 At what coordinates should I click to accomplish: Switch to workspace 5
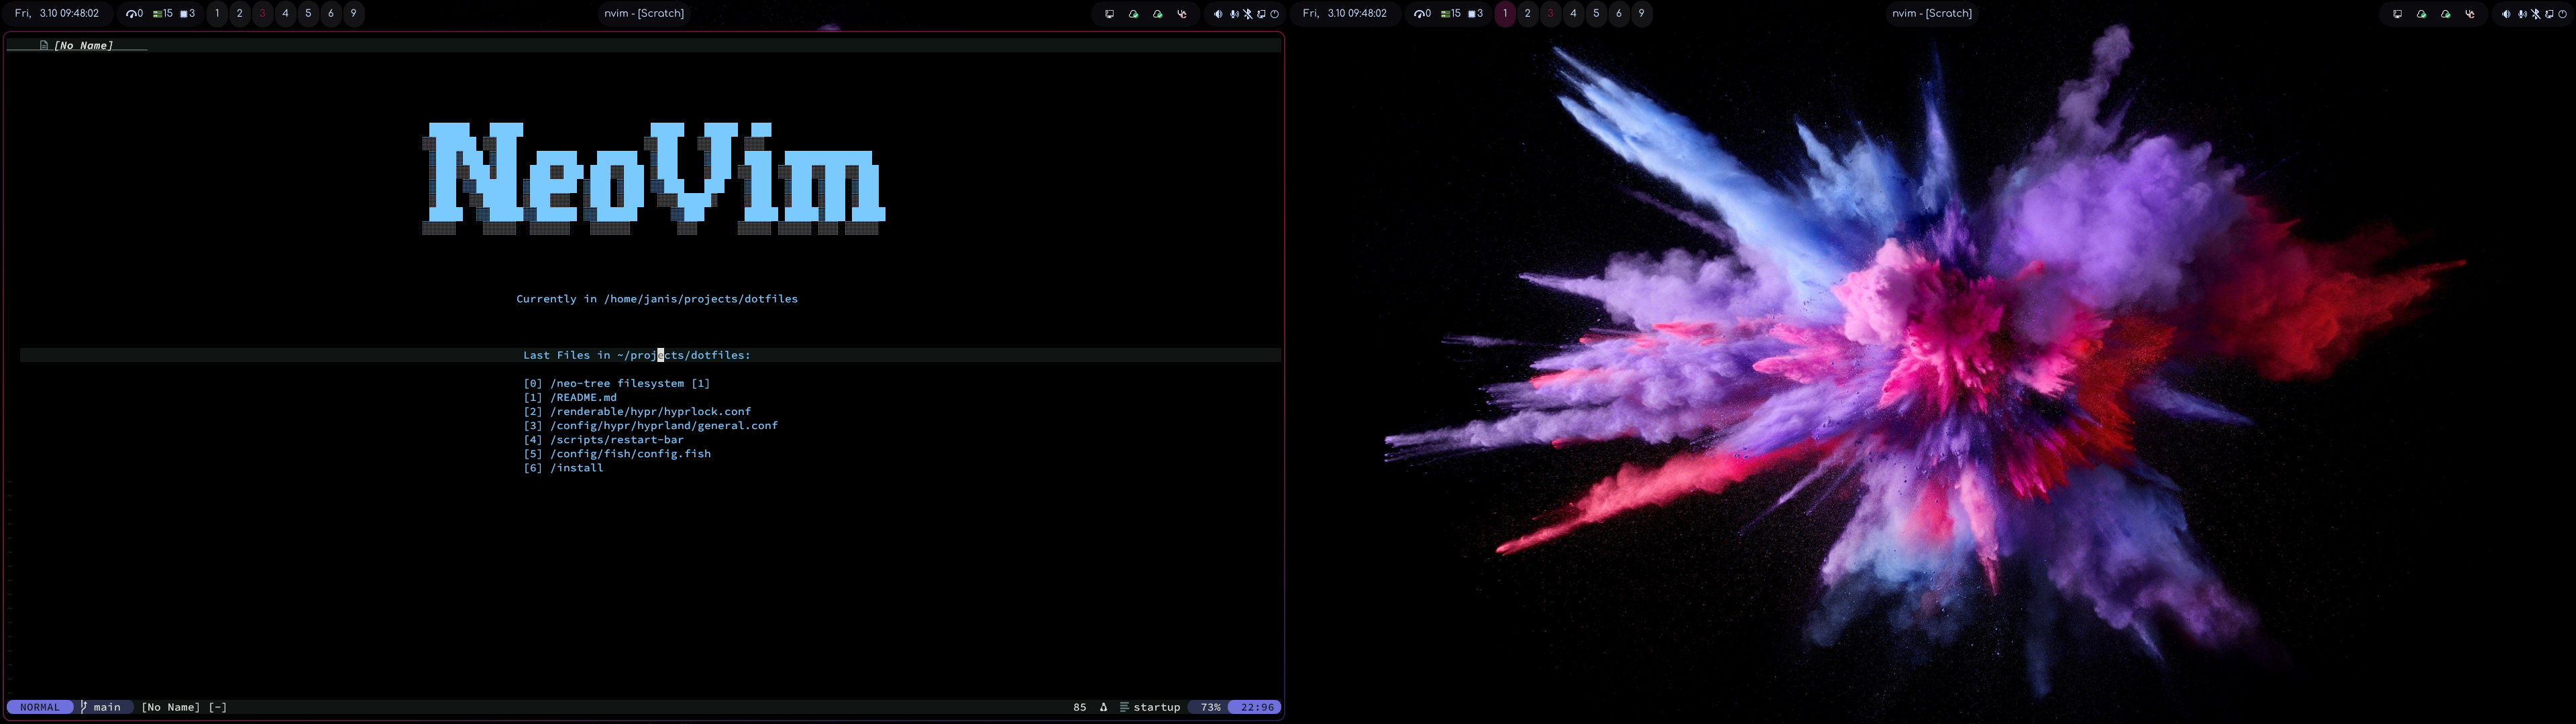307,14
